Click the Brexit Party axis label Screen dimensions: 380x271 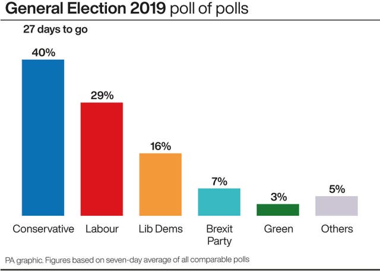click(220, 235)
